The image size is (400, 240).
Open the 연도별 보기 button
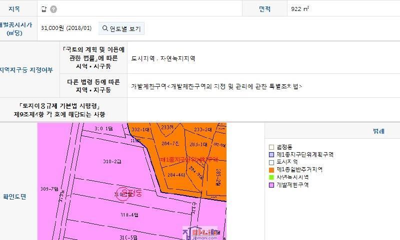point(121,28)
